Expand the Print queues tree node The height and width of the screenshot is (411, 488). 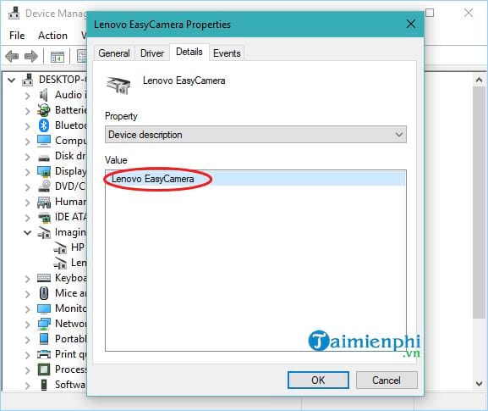[x=28, y=355]
